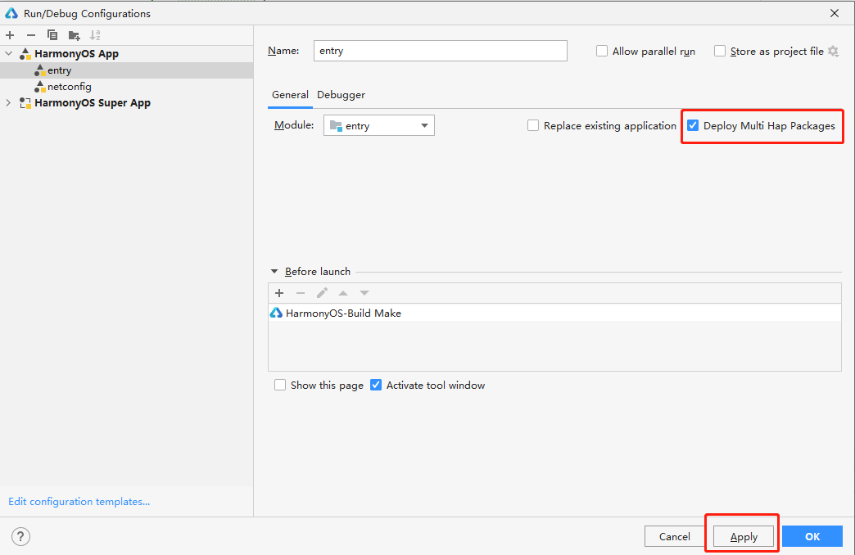Select the HarmonyOS-Build Make task
Viewport: 855px width, 555px height.
pos(554,313)
